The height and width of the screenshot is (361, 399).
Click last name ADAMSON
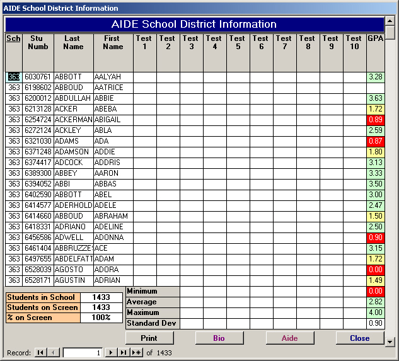pos(74,152)
